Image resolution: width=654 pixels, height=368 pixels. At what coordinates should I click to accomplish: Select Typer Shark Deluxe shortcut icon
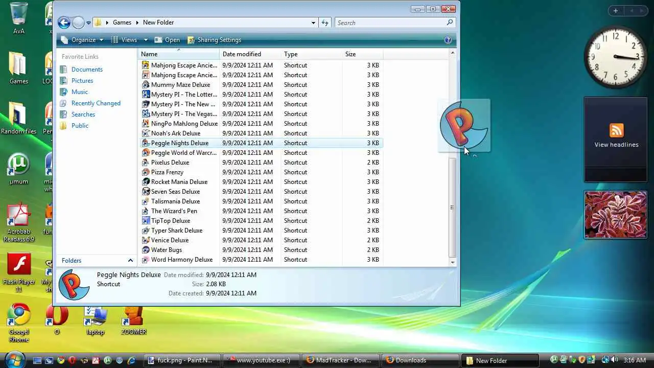tap(146, 231)
